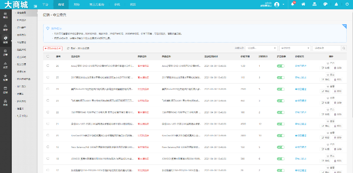353x173 pixels.
Task: Edit the promotion in row 23
Action: 325,103
